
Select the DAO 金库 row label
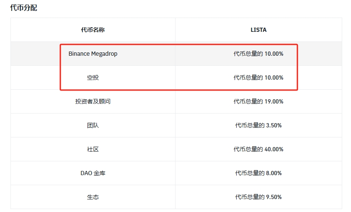(x=93, y=173)
